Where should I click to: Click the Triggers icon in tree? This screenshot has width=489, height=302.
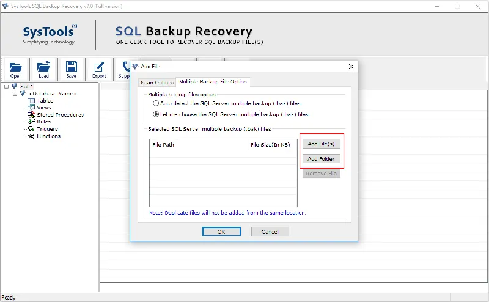point(31,128)
